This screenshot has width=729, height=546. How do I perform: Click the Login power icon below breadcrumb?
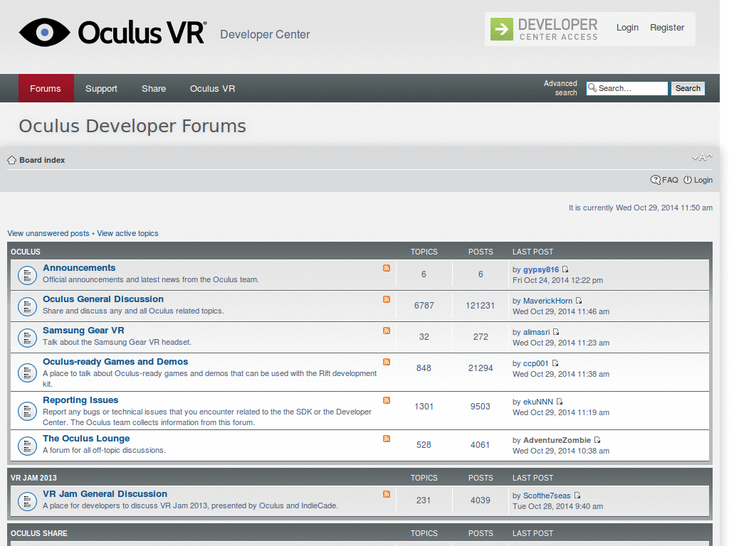[688, 180]
